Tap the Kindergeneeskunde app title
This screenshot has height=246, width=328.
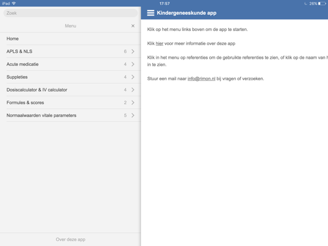[x=187, y=13]
